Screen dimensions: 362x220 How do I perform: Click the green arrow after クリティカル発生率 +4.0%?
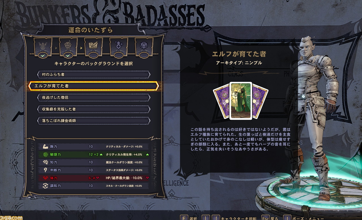[x=147, y=155]
